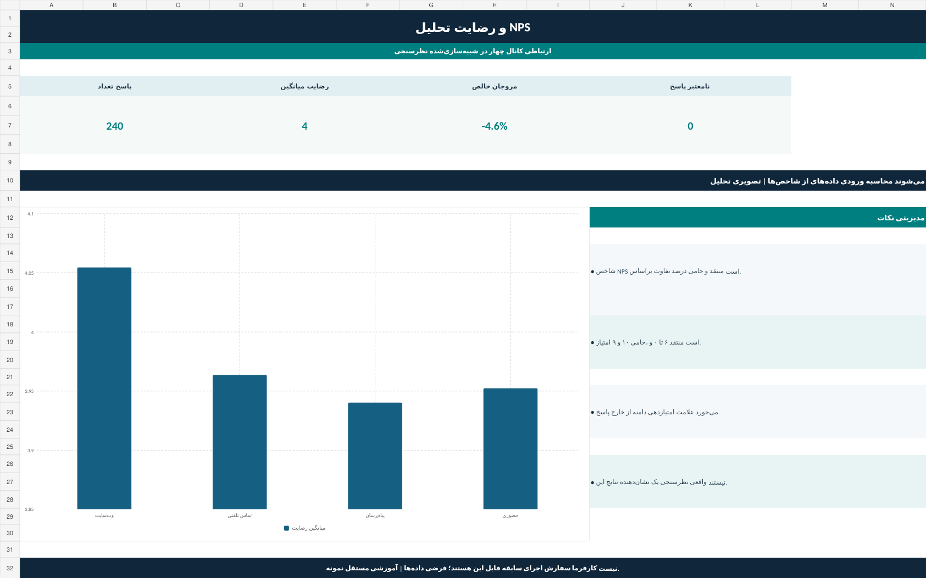Select the 'رضایت میانگین' KPI label

click(x=304, y=86)
